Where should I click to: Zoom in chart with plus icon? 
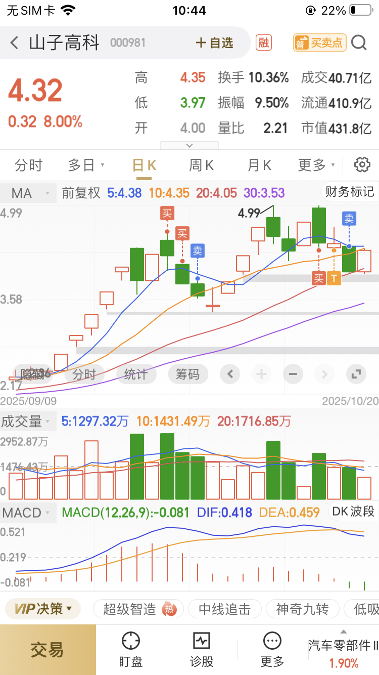coord(261,374)
